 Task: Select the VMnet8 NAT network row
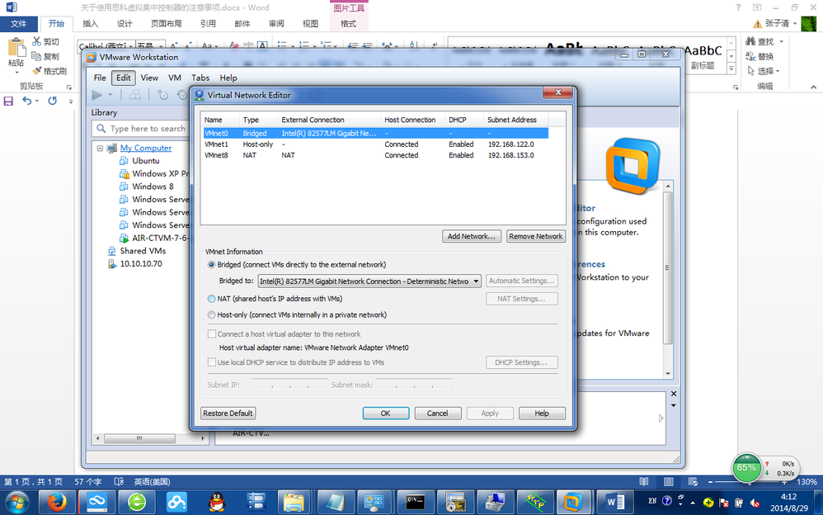(376, 155)
